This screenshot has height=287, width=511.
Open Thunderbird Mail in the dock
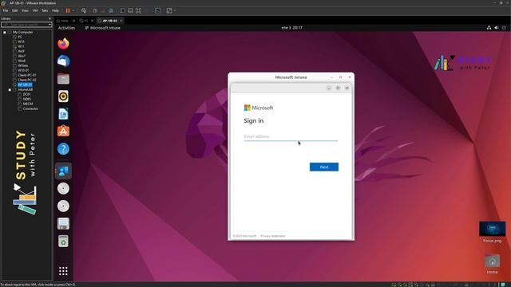(x=63, y=61)
